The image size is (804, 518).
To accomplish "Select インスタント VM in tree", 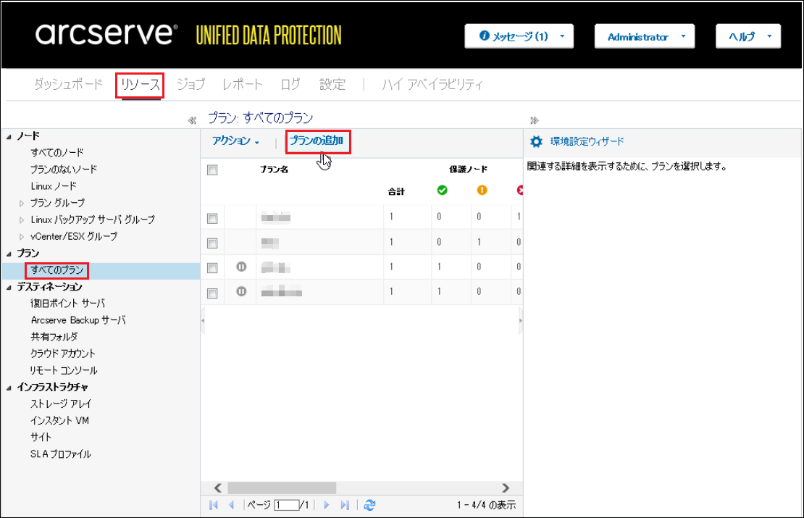I will [x=59, y=420].
